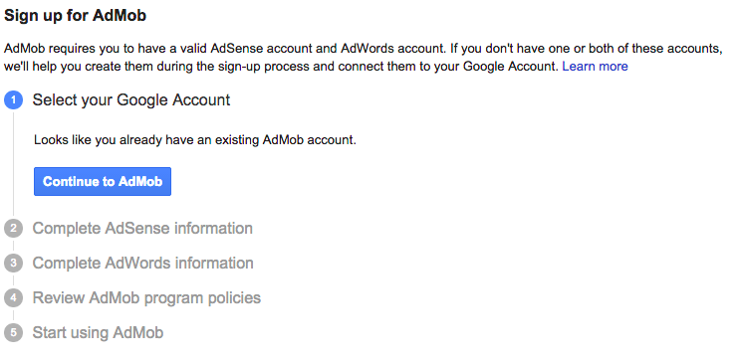Viewport: 738px width, 362px height.
Task: Click the gray step 3 circle icon
Action: (x=14, y=264)
